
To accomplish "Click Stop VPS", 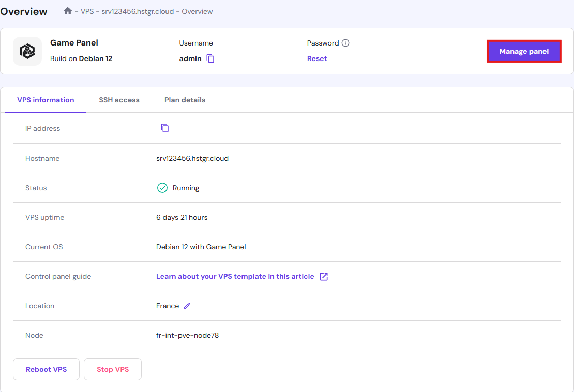I will [x=112, y=369].
